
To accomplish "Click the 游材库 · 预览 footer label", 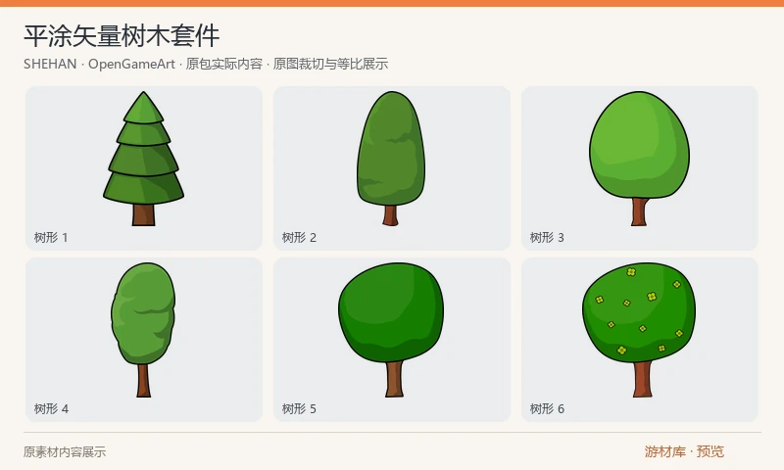I will pos(684,451).
